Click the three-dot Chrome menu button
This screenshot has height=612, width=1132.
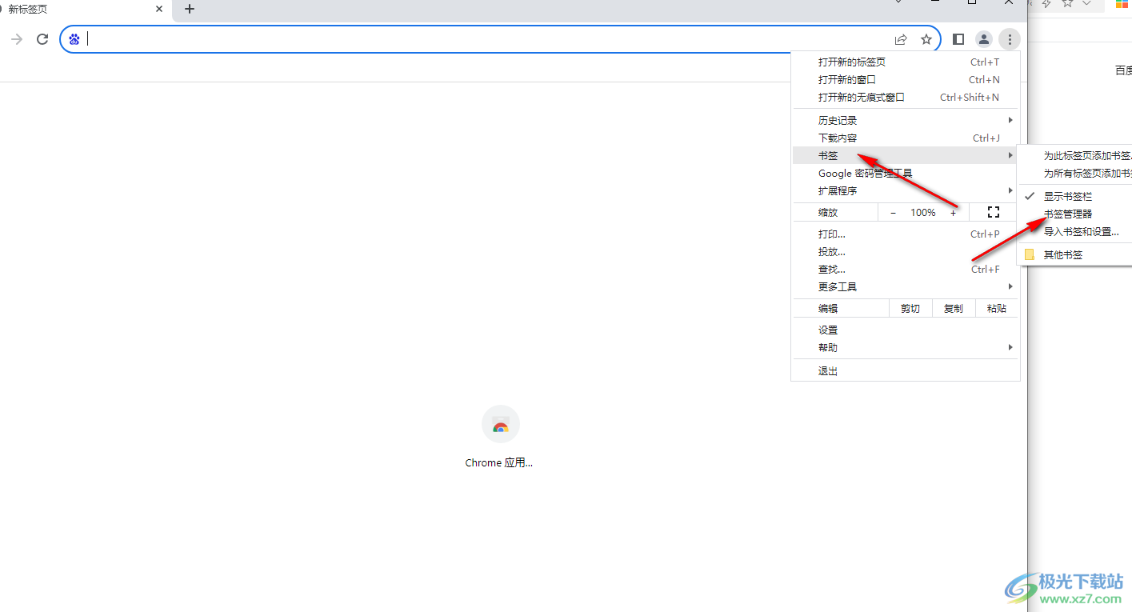(1010, 39)
